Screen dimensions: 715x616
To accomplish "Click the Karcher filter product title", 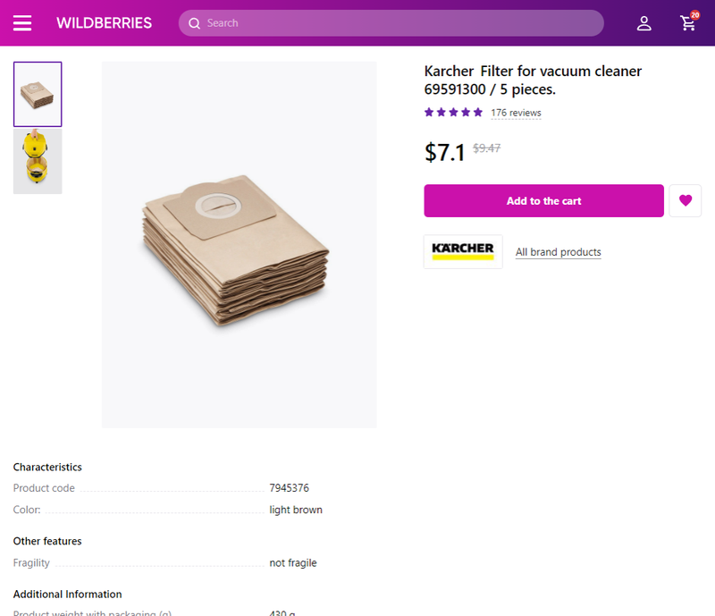I will (x=533, y=80).
